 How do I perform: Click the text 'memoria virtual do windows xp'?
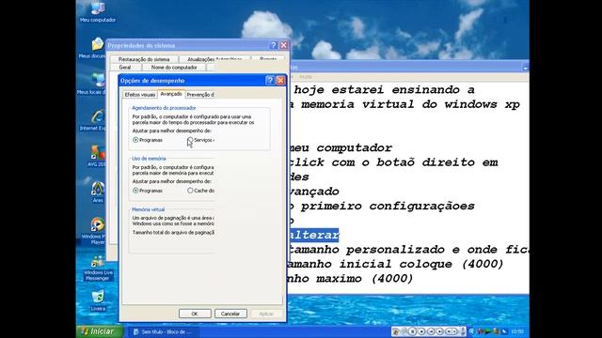click(411, 104)
